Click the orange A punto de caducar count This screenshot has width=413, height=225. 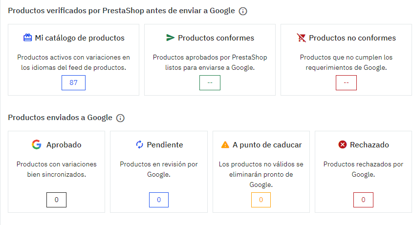(x=261, y=200)
